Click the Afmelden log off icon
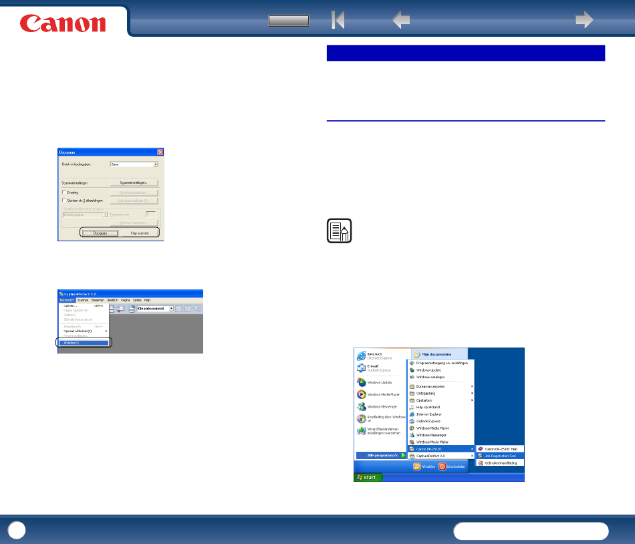 [x=417, y=466]
